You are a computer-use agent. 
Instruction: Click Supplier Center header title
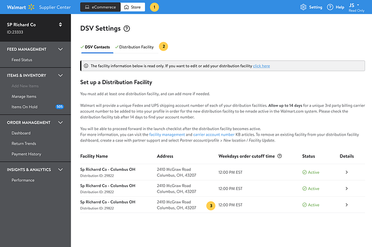click(x=55, y=7)
